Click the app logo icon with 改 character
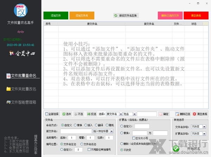 pos(21,10)
